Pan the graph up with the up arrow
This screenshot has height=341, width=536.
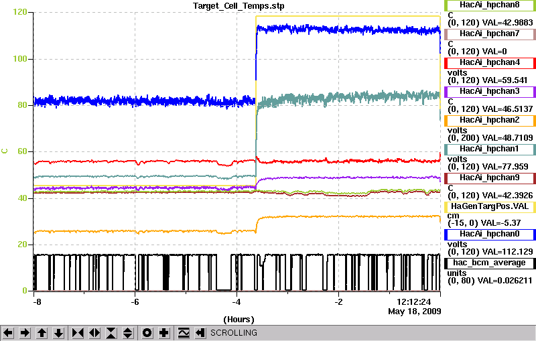click(42, 333)
